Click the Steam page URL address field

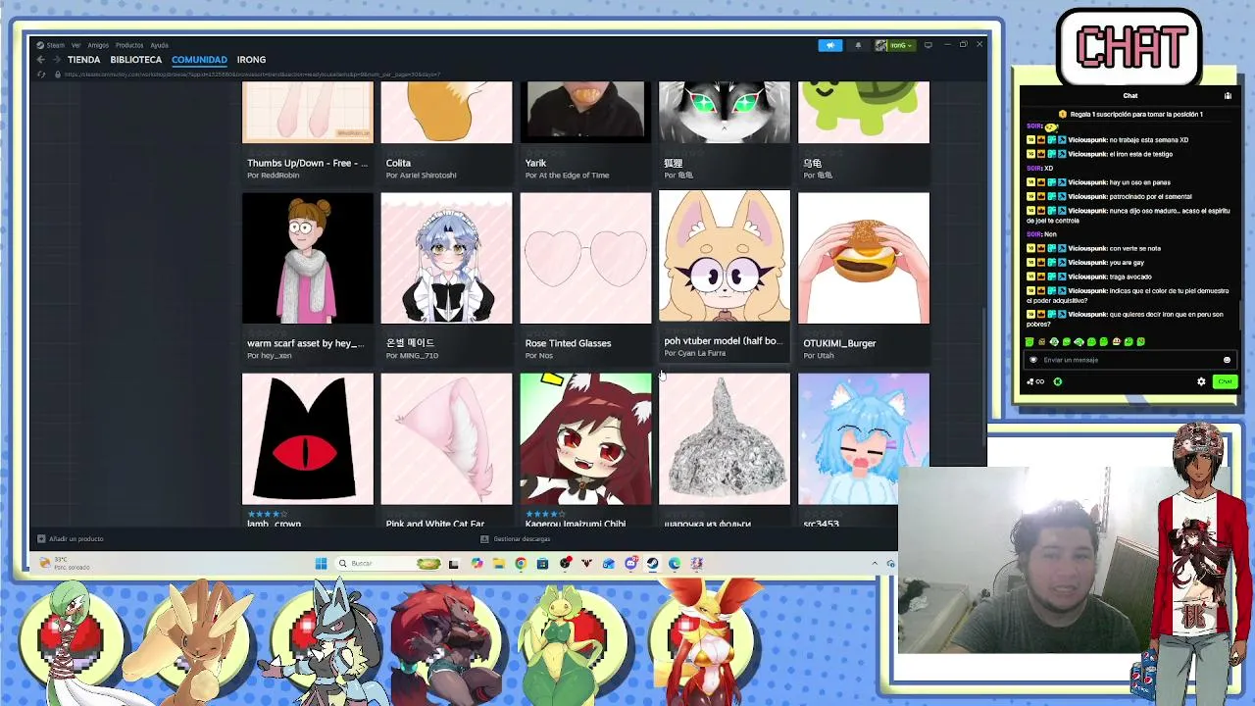[252, 75]
